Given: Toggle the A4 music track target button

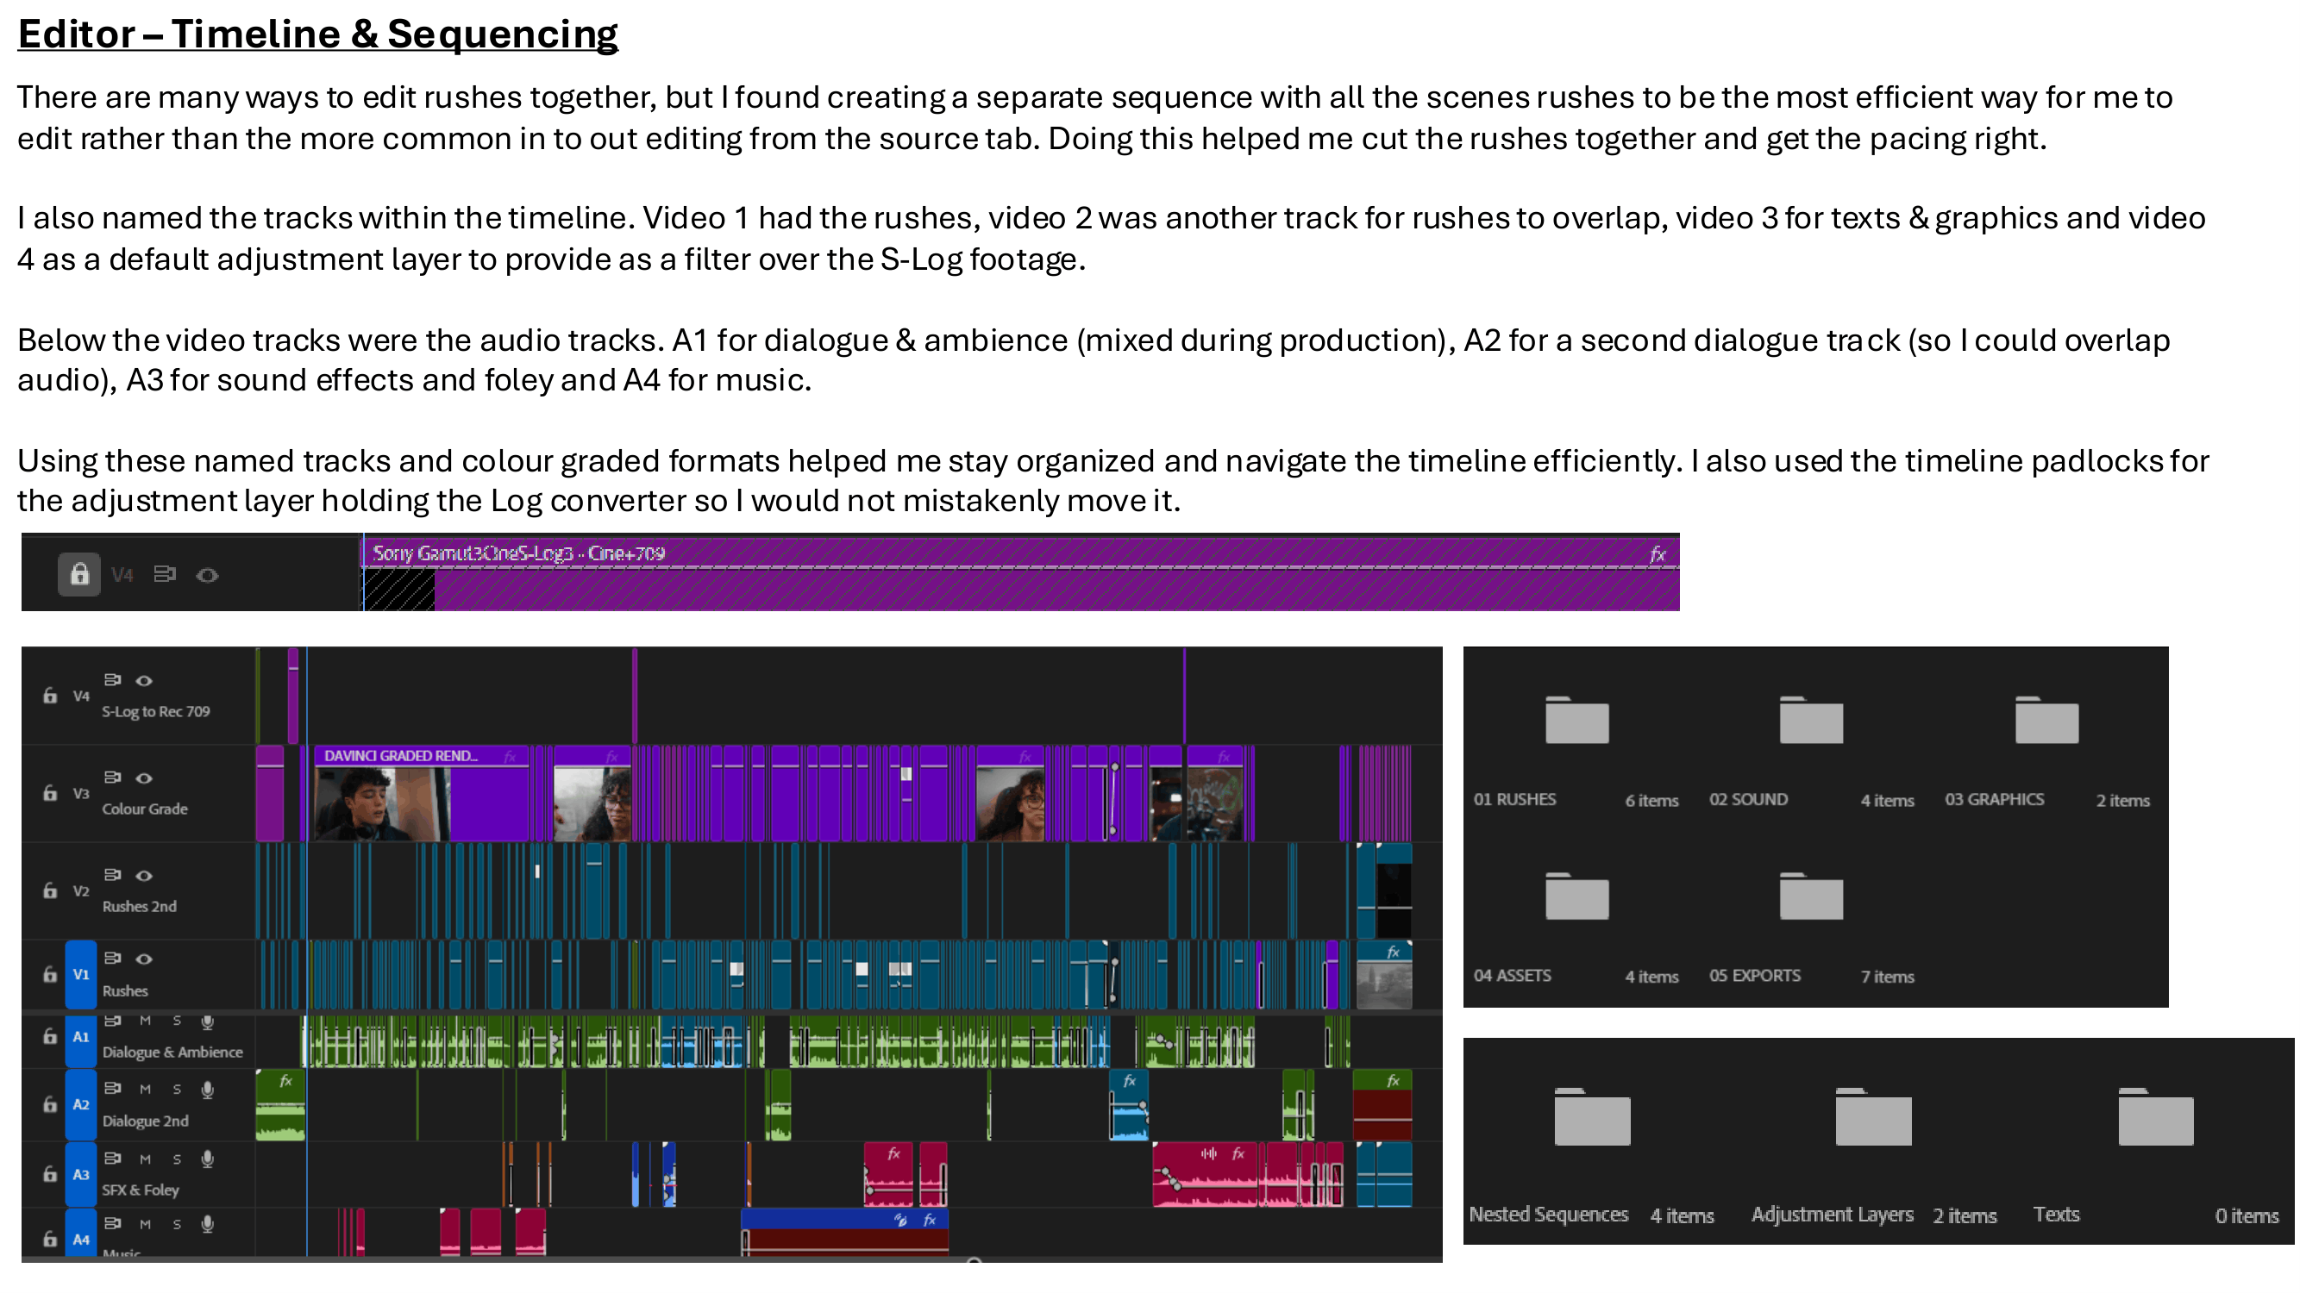Looking at the screenshot, I should pyautogui.click(x=81, y=1234).
